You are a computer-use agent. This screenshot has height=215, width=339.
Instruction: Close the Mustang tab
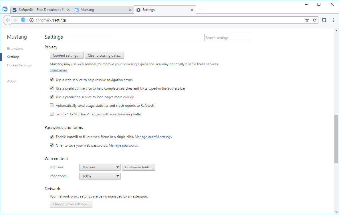130,10
